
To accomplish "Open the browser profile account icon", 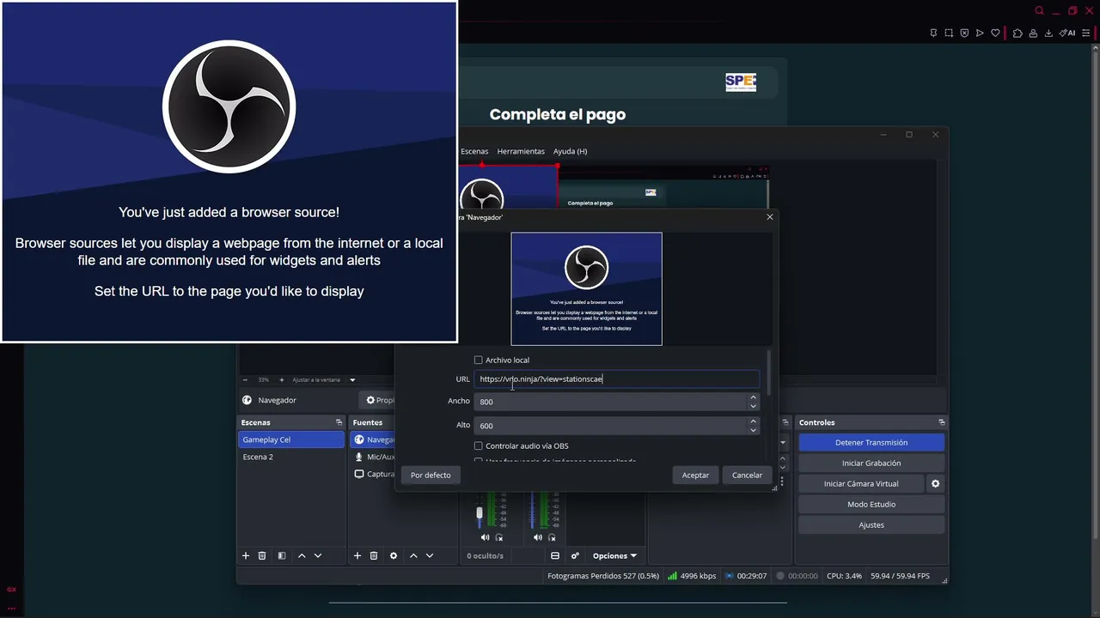I will [1033, 33].
